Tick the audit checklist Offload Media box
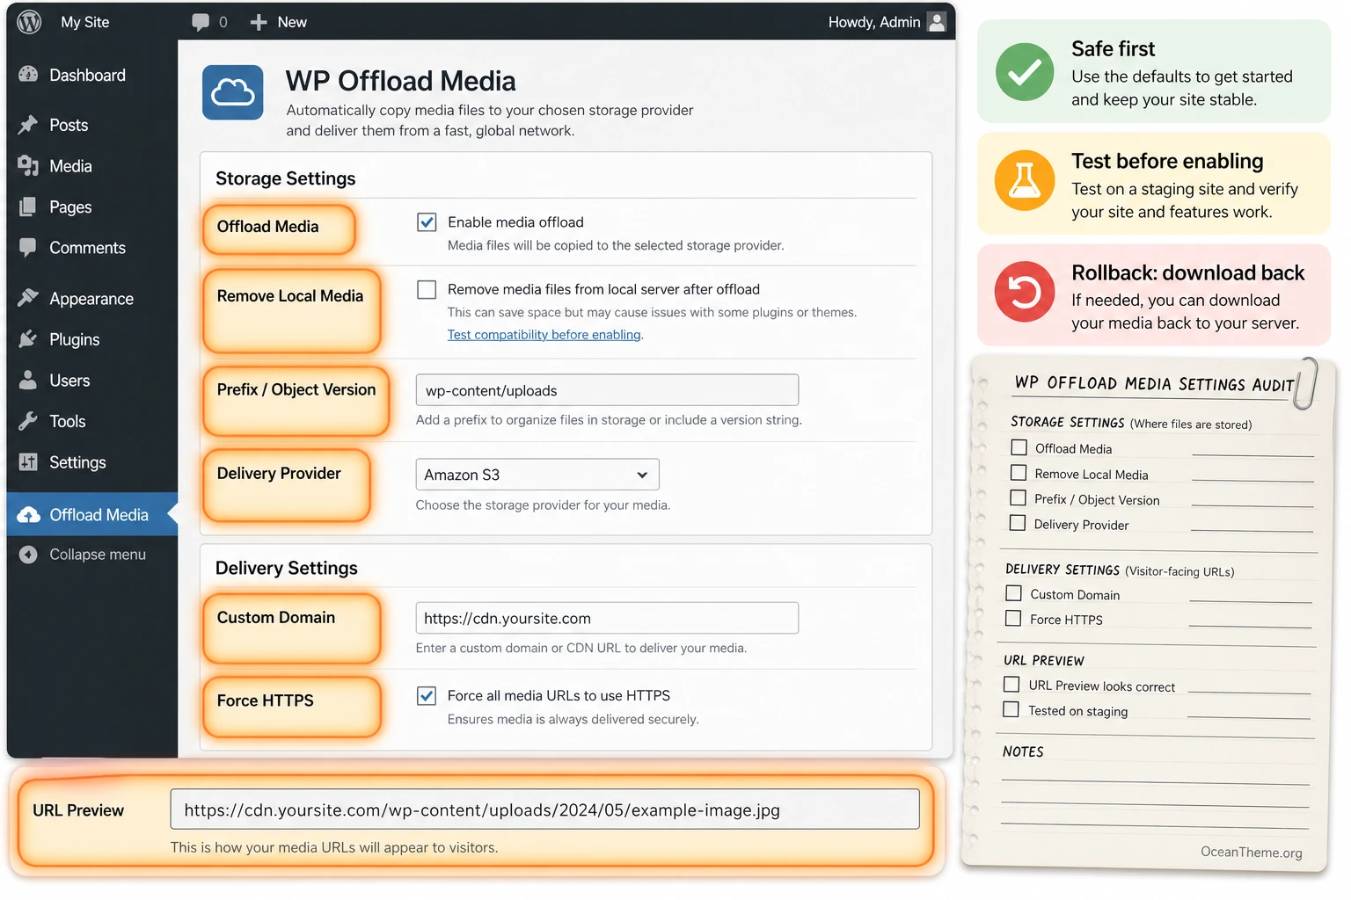The height and width of the screenshot is (900, 1351). tap(1019, 447)
